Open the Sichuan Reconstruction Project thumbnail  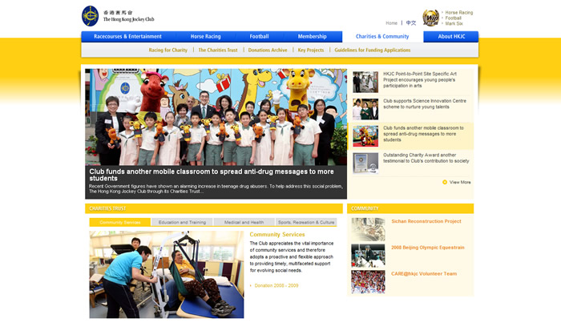pos(368,229)
